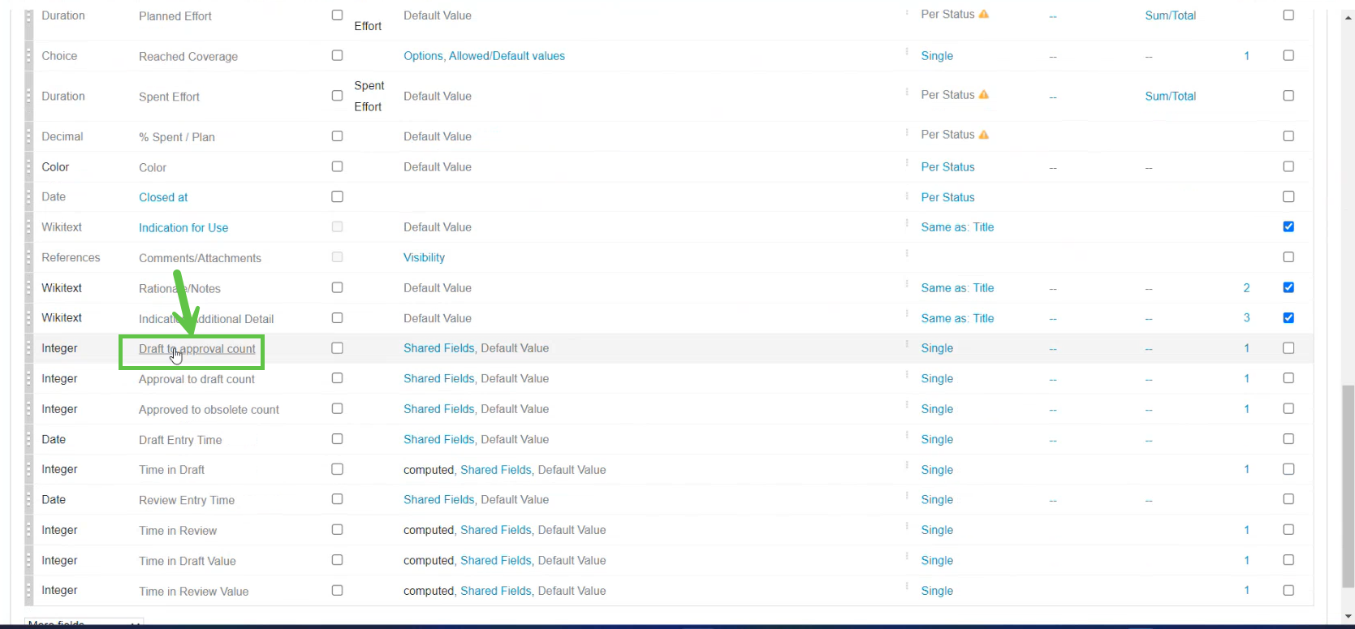Screen dimensions: 1355x629
Task: Open Single permission setting for Approval to draft count
Action: pos(937,379)
